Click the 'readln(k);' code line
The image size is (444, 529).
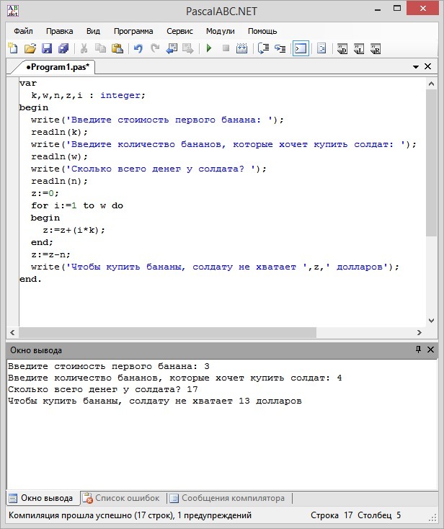point(59,132)
